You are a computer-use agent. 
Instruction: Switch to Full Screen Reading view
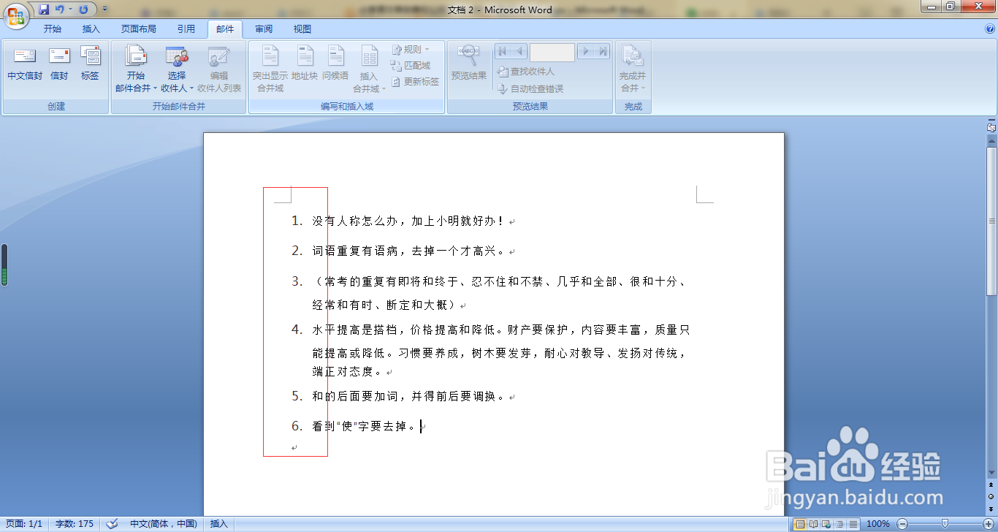pyautogui.click(x=813, y=524)
